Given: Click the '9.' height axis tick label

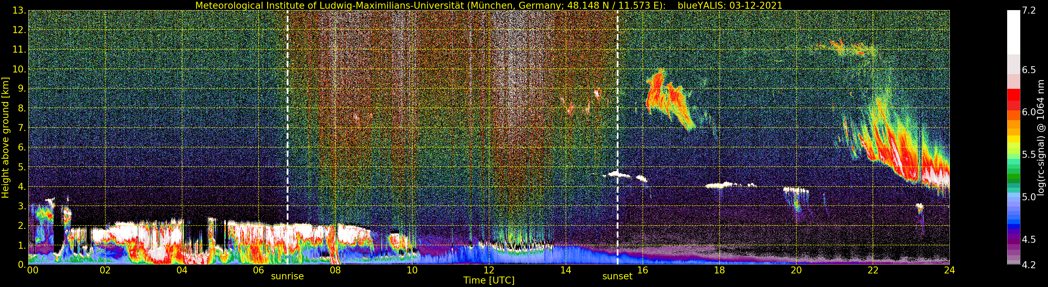Looking at the screenshot, I should (x=22, y=89).
